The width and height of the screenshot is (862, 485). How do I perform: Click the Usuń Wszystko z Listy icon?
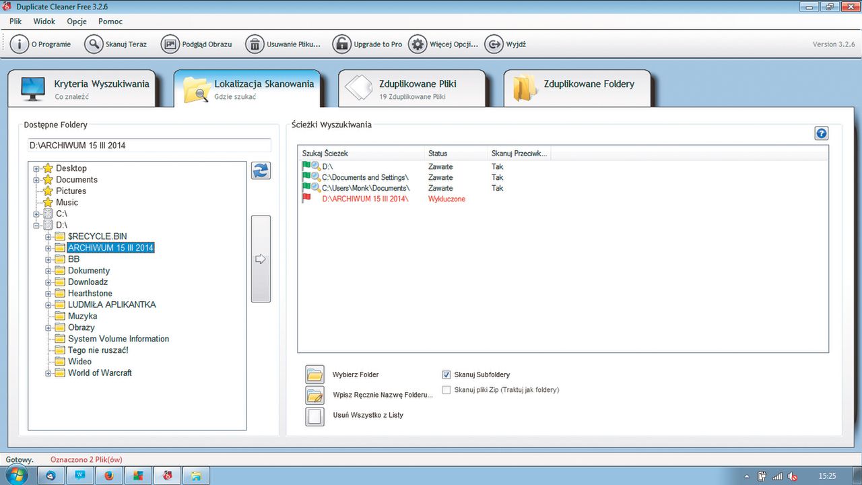tap(314, 416)
